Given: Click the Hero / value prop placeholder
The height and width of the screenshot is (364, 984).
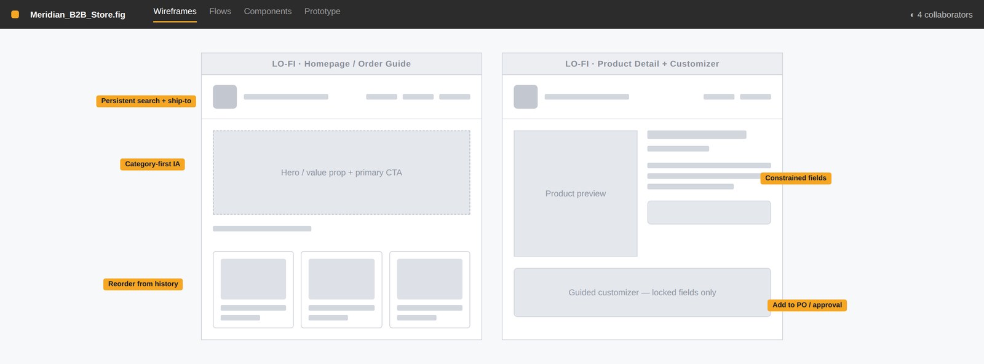Looking at the screenshot, I should click(341, 172).
